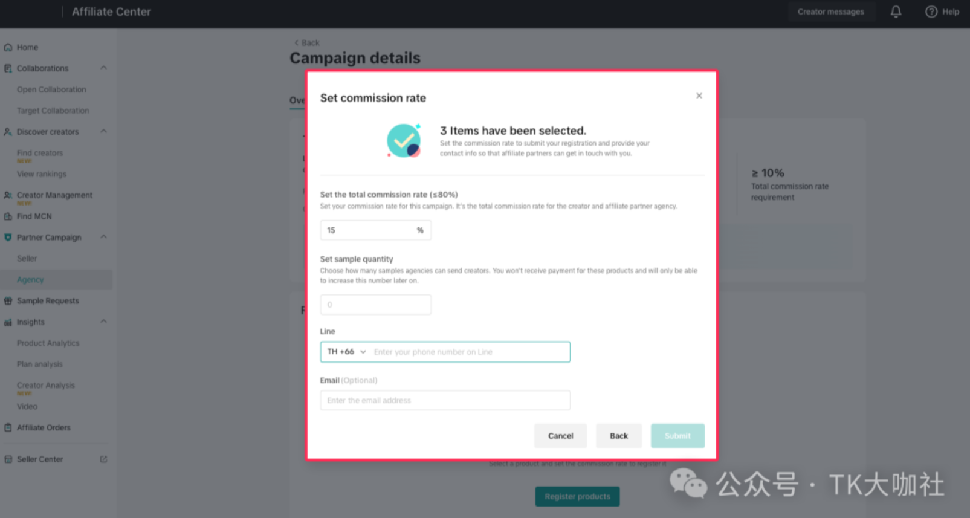Focus the Line phone number field
Viewport: 970px width, 518px height.
tap(469, 352)
